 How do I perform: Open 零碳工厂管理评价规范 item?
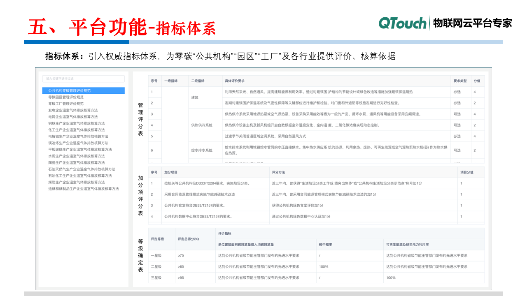pyautogui.click(x=66, y=104)
